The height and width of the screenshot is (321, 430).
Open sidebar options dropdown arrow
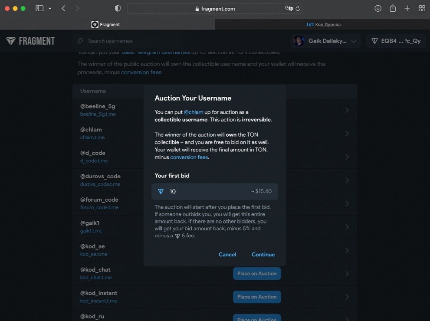pos(50,8)
